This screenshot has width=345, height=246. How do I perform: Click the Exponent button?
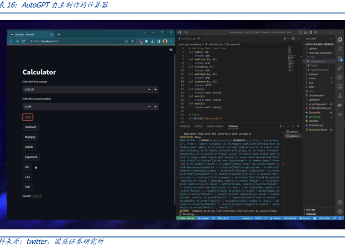point(31,157)
